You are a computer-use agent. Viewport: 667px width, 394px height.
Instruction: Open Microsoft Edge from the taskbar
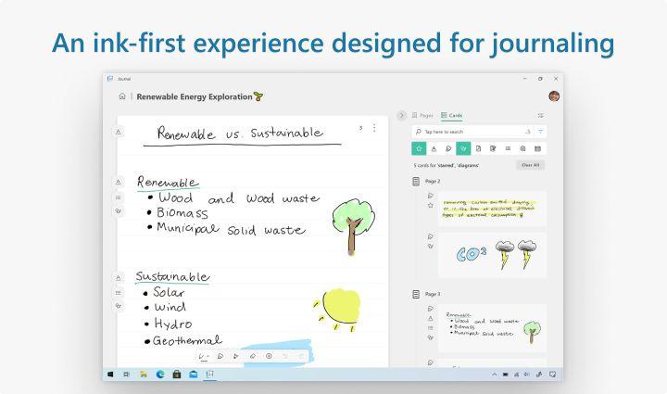point(160,375)
